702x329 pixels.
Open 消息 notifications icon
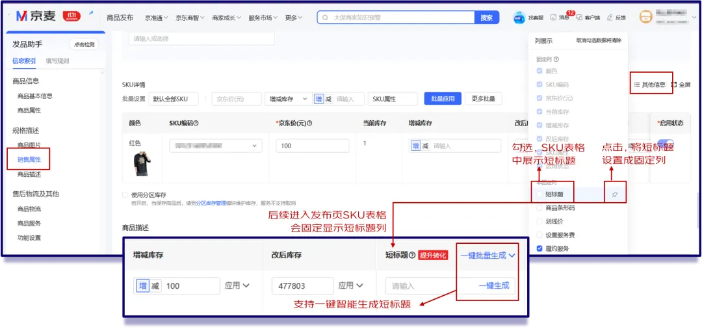pos(554,18)
